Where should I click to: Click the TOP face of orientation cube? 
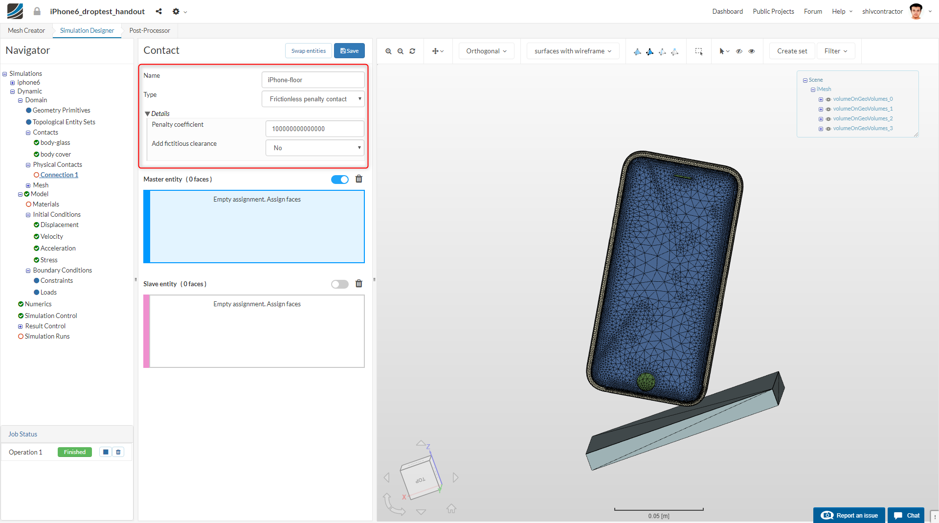click(x=420, y=480)
